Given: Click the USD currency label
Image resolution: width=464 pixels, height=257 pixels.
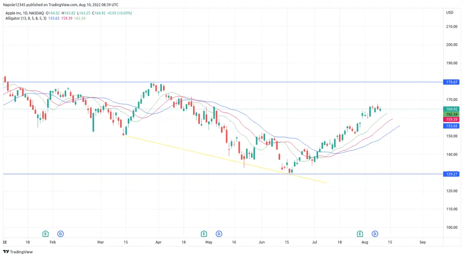Looking at the screenshot, I should 449,12.
